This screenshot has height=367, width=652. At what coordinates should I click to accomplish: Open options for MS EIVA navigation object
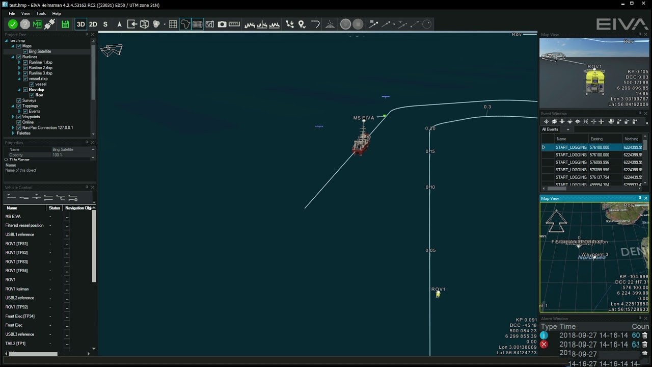67,217
